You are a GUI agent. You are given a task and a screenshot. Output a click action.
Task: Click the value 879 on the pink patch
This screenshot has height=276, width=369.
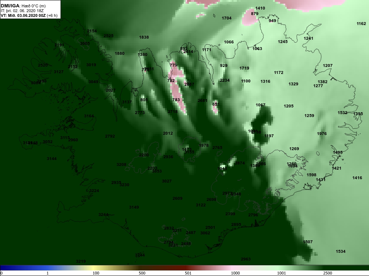click(255, 14)
